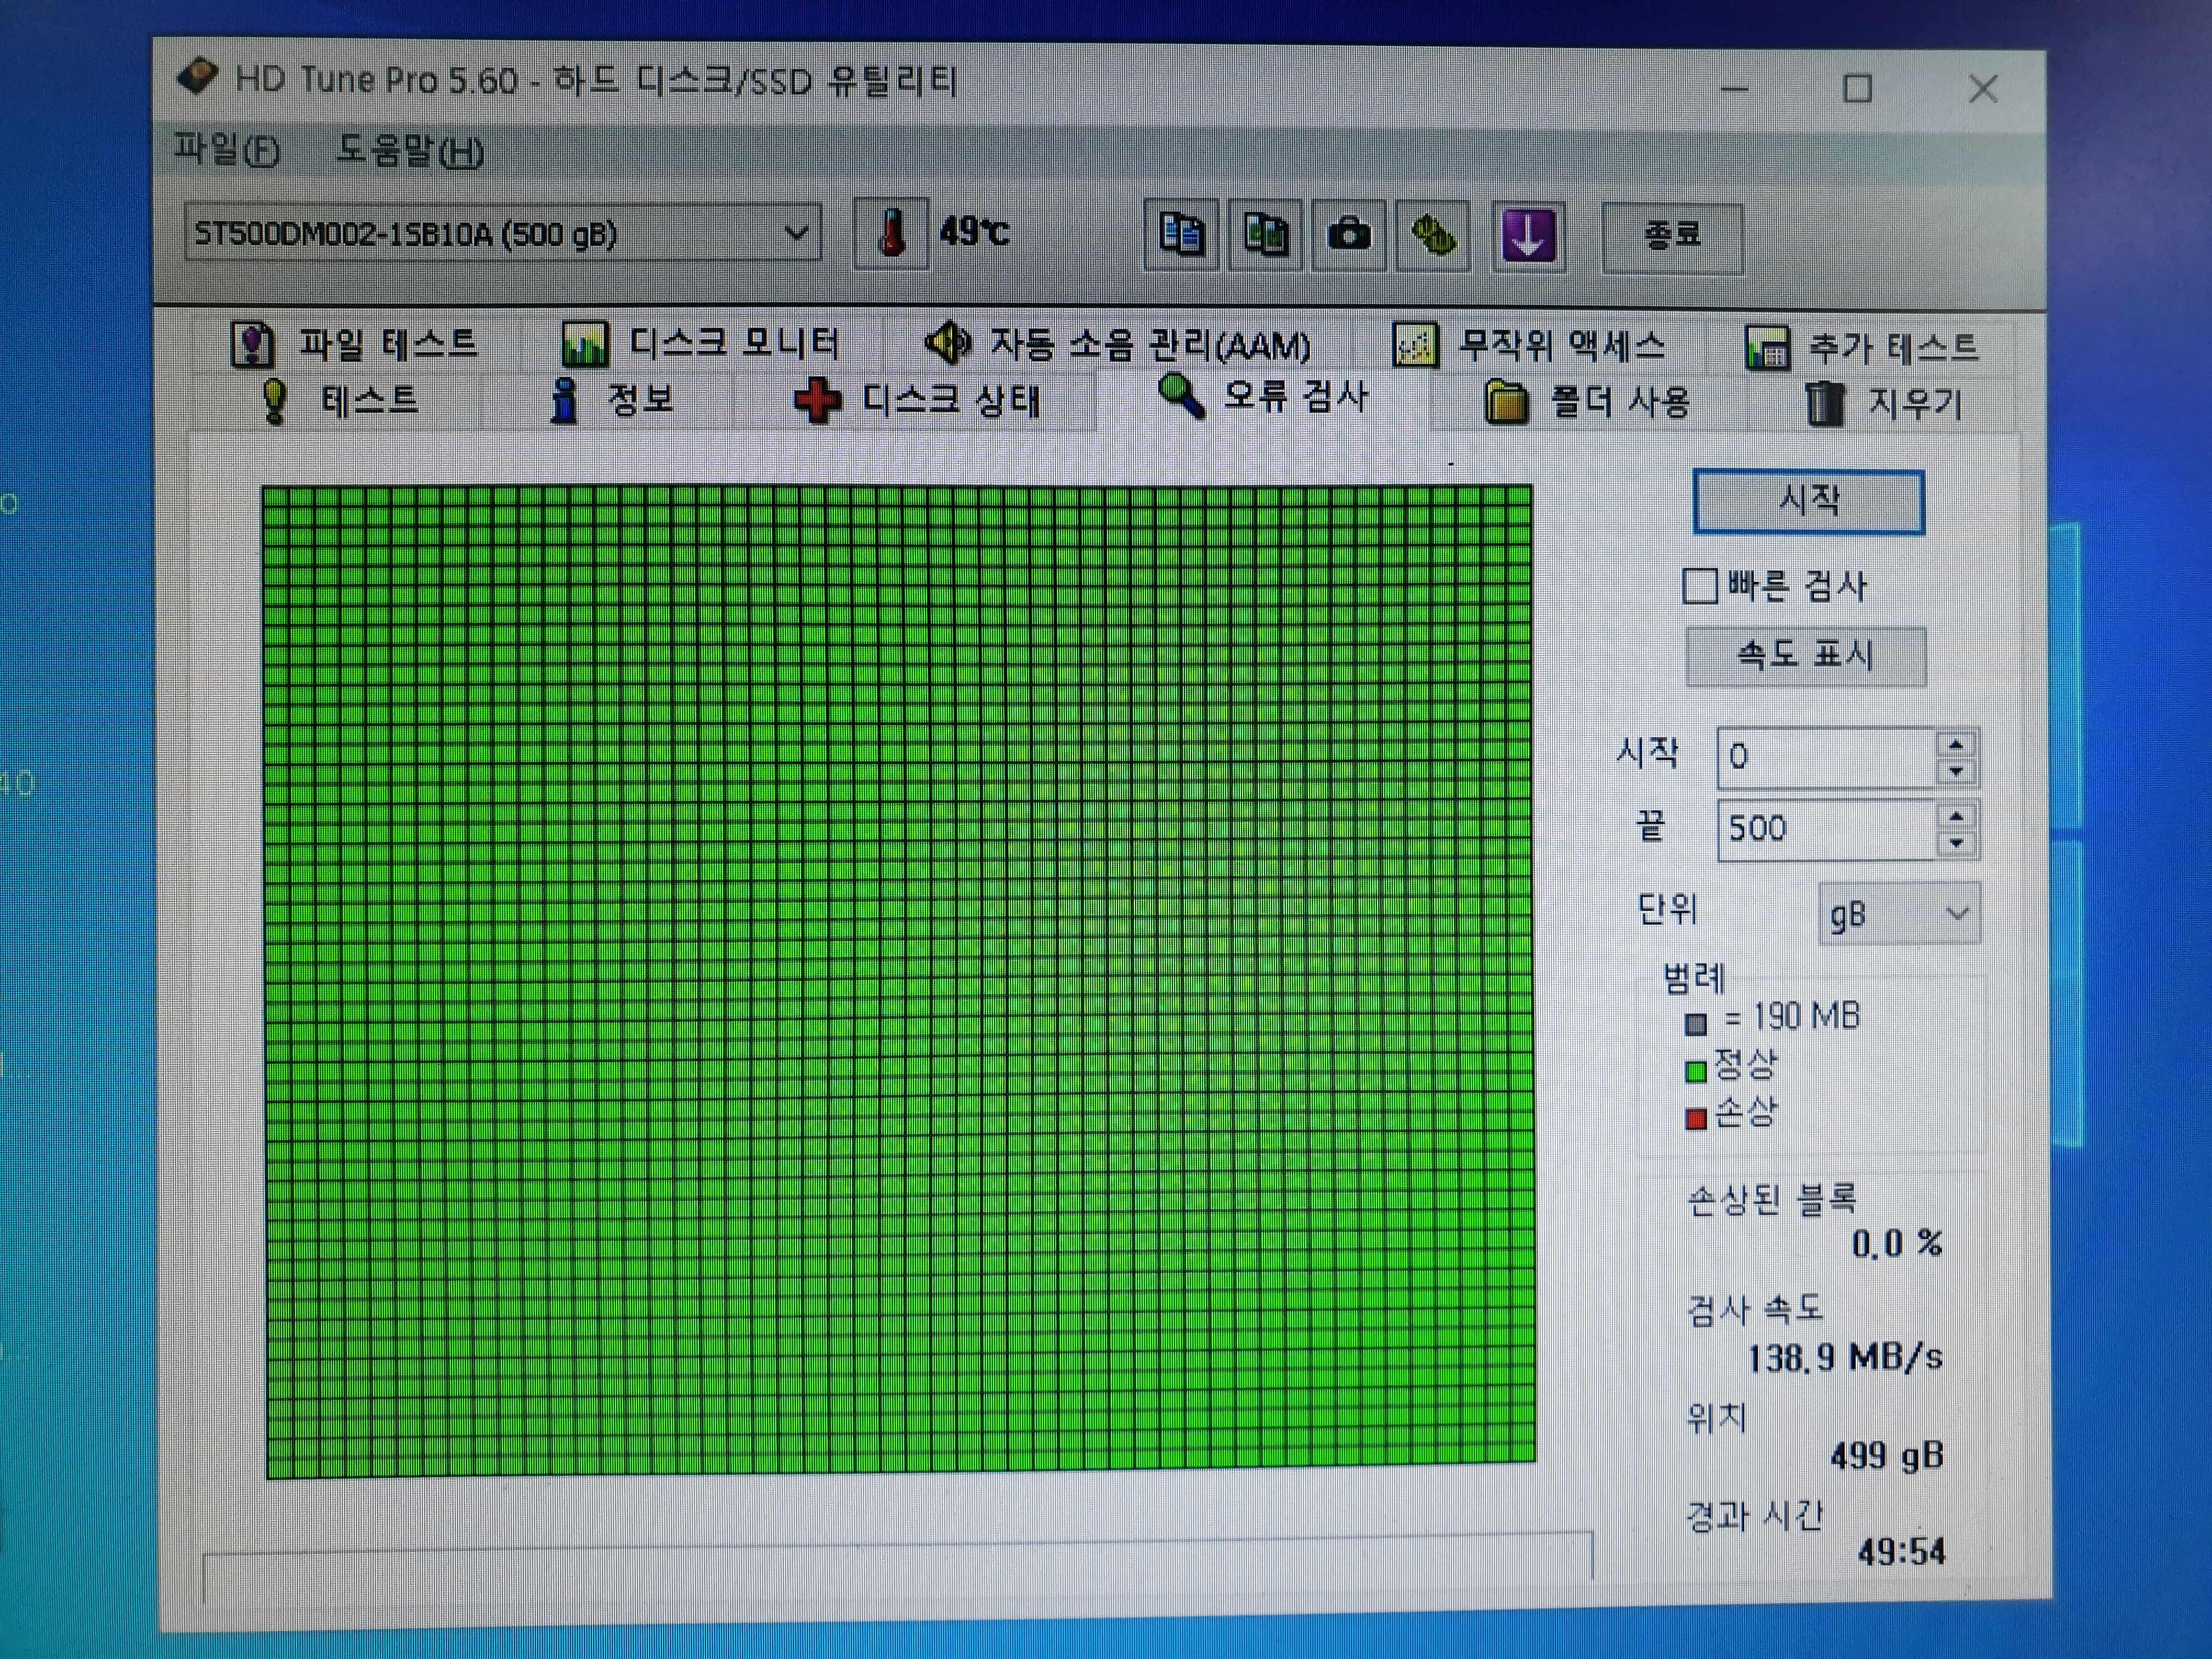Open the 자동 소음 관리(AAM) tab
Screen dimensions: 2212x1659
tap(1117, 345)
